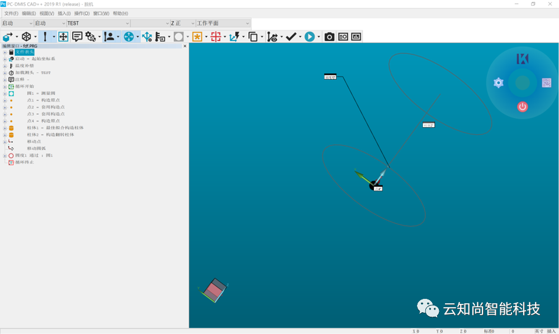The image size is (559, 334).
Task: Open the gear settings on radial widget
Action: [499, 83]
